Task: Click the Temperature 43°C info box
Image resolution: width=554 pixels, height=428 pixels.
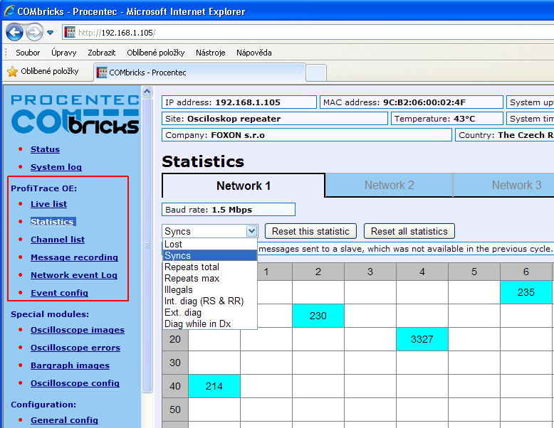Action: [447, 119]
